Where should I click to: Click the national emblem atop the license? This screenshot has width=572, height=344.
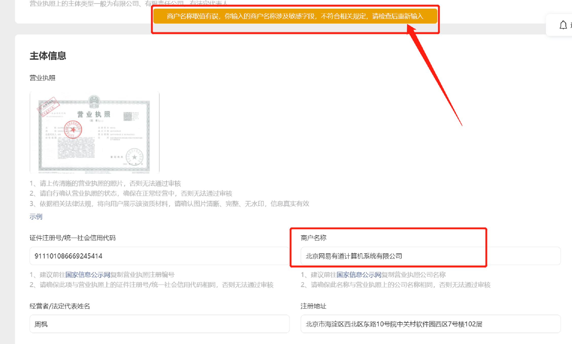tap(94, 101)
